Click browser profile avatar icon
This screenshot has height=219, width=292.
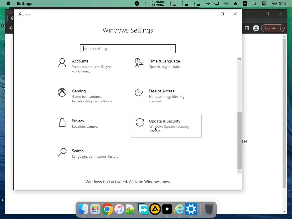point(256,28)
